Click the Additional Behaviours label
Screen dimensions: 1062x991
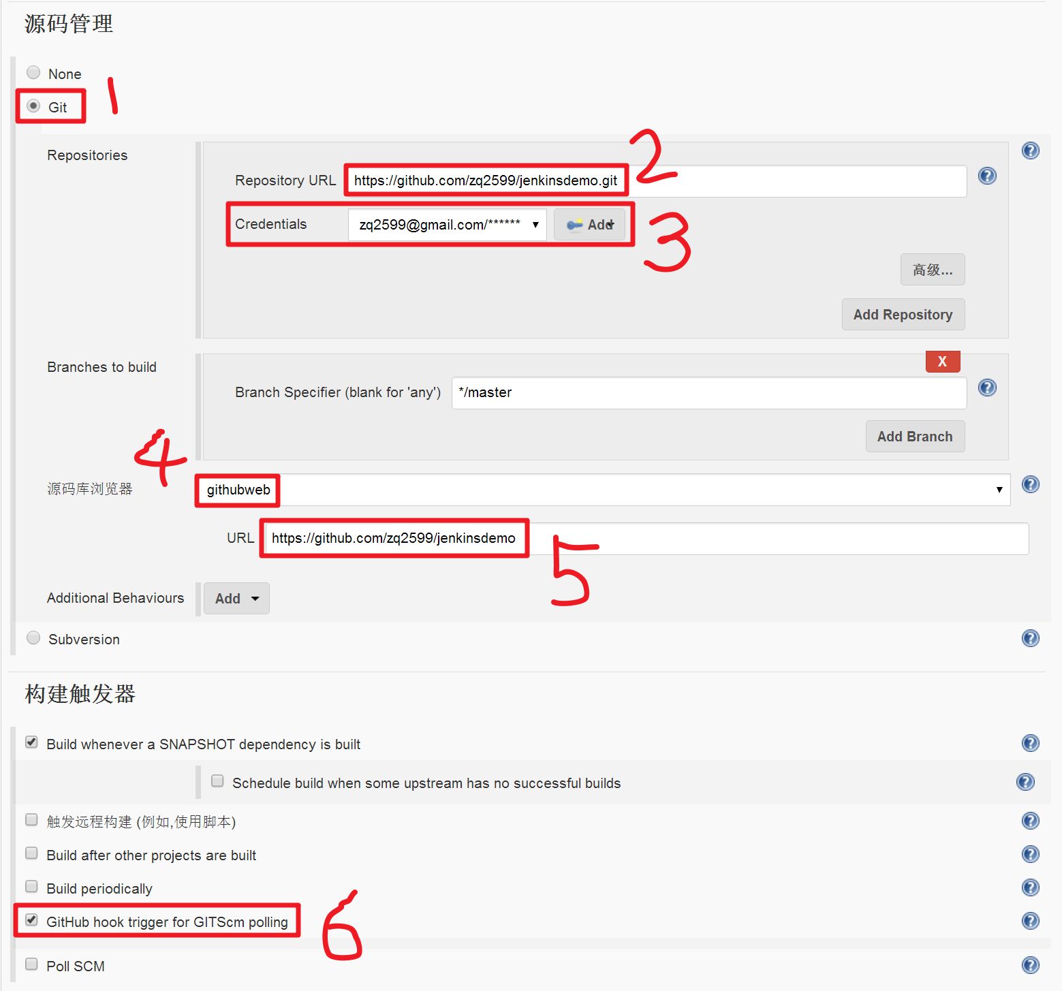[115, 598]
